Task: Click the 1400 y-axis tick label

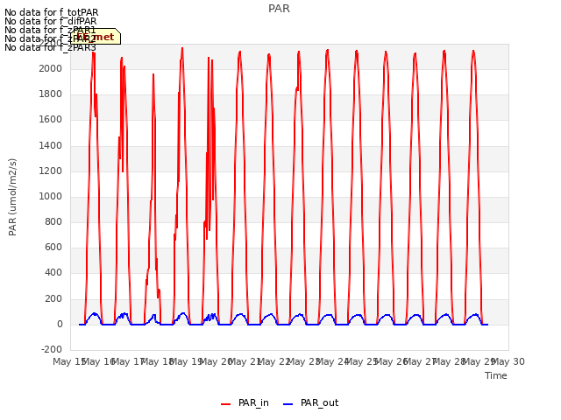Action: 51,145
